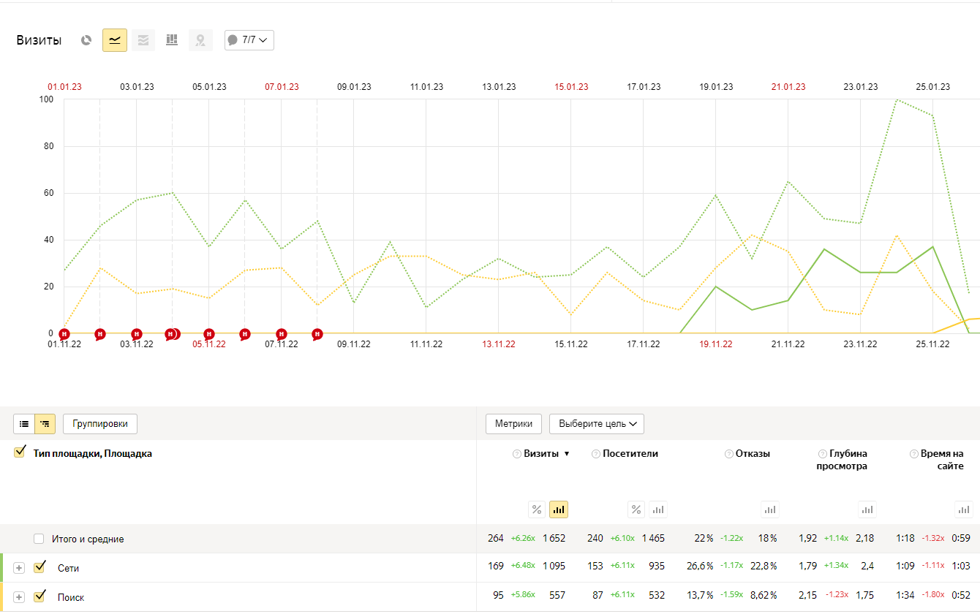Uncheck the Поиск row checkbox
980x614 pixels.
tap(39, 596)
